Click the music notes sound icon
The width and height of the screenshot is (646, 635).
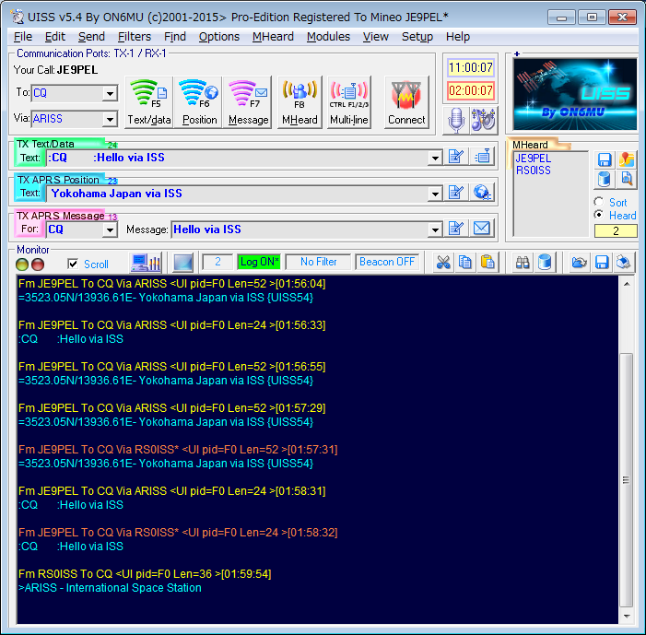484,121
